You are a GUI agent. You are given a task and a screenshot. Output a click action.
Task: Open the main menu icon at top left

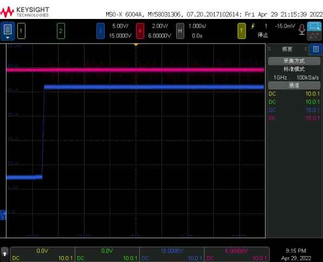[x=8, y=31]
